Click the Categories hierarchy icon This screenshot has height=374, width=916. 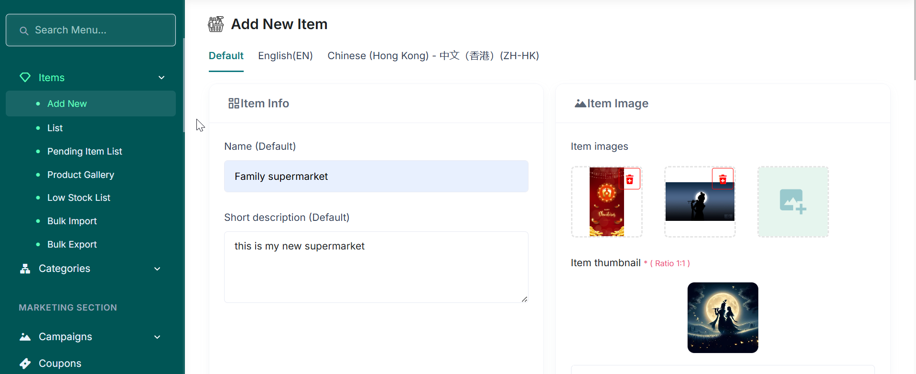point(25,269)
